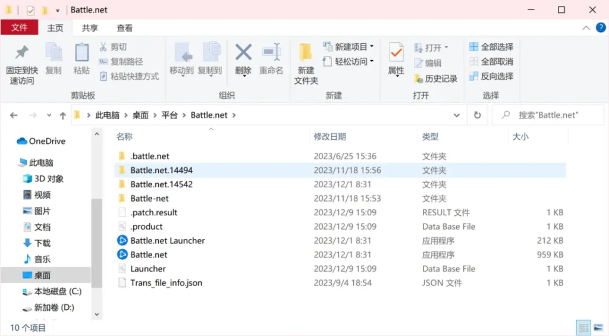The height and width of the screenshot is (336, 609).
Task: Click the Pin to Quick Access icon
Action: point(22,53)
